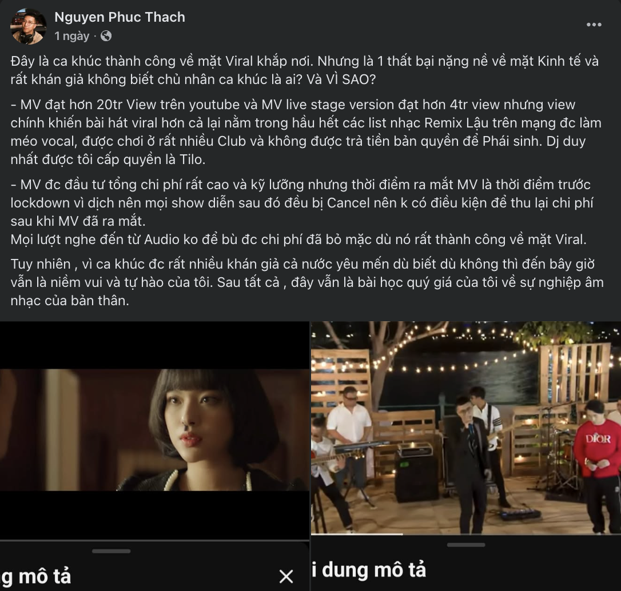Image resolution: width=621 pixels, height=591 pixels.
Task: Click the '1 ngày' post timestamp
Action: [71, 36]
